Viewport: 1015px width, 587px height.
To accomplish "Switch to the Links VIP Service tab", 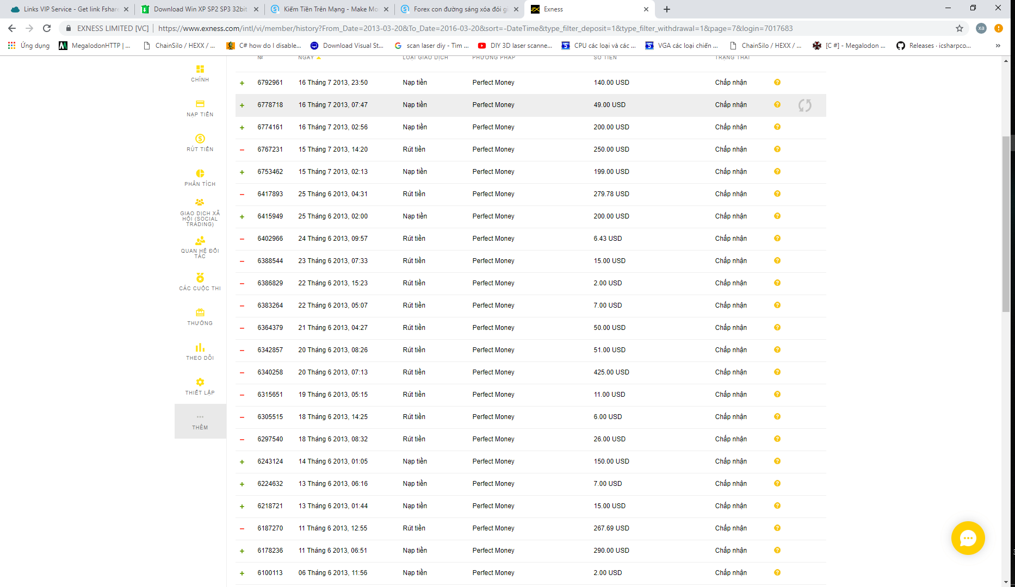I will coord(71,9).
